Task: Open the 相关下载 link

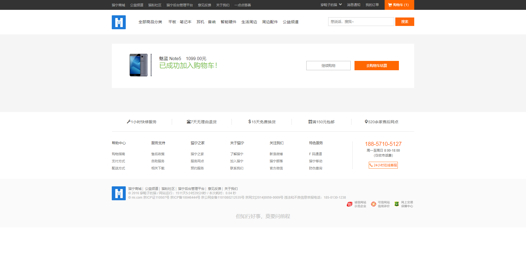Action: click(158, 168)
